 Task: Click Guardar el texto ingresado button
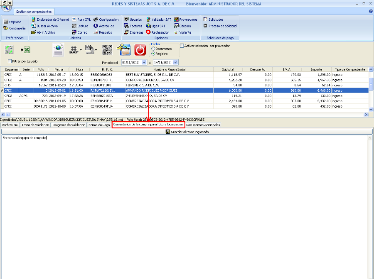[187, 132]
